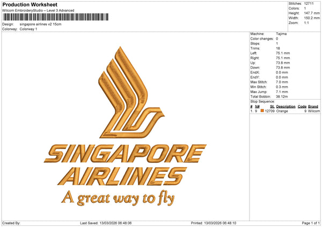Click the orange color swatch in Stop Sequence
The width and height of the screenshot is (322, 227).
[262, 111]
